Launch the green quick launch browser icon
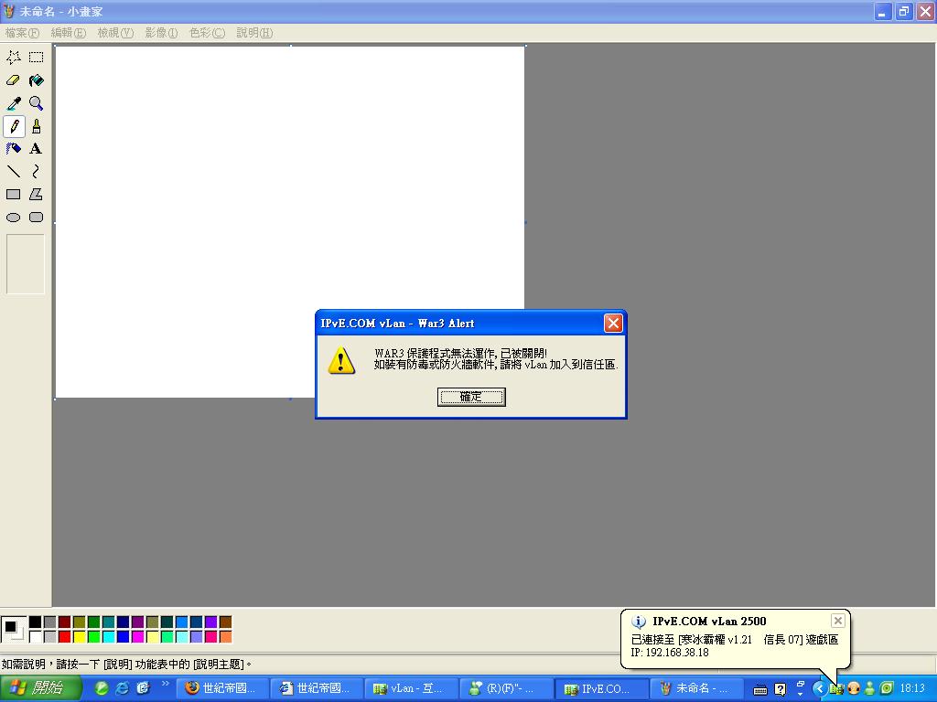This screenshot has height=702, width=937. (102, 688)
